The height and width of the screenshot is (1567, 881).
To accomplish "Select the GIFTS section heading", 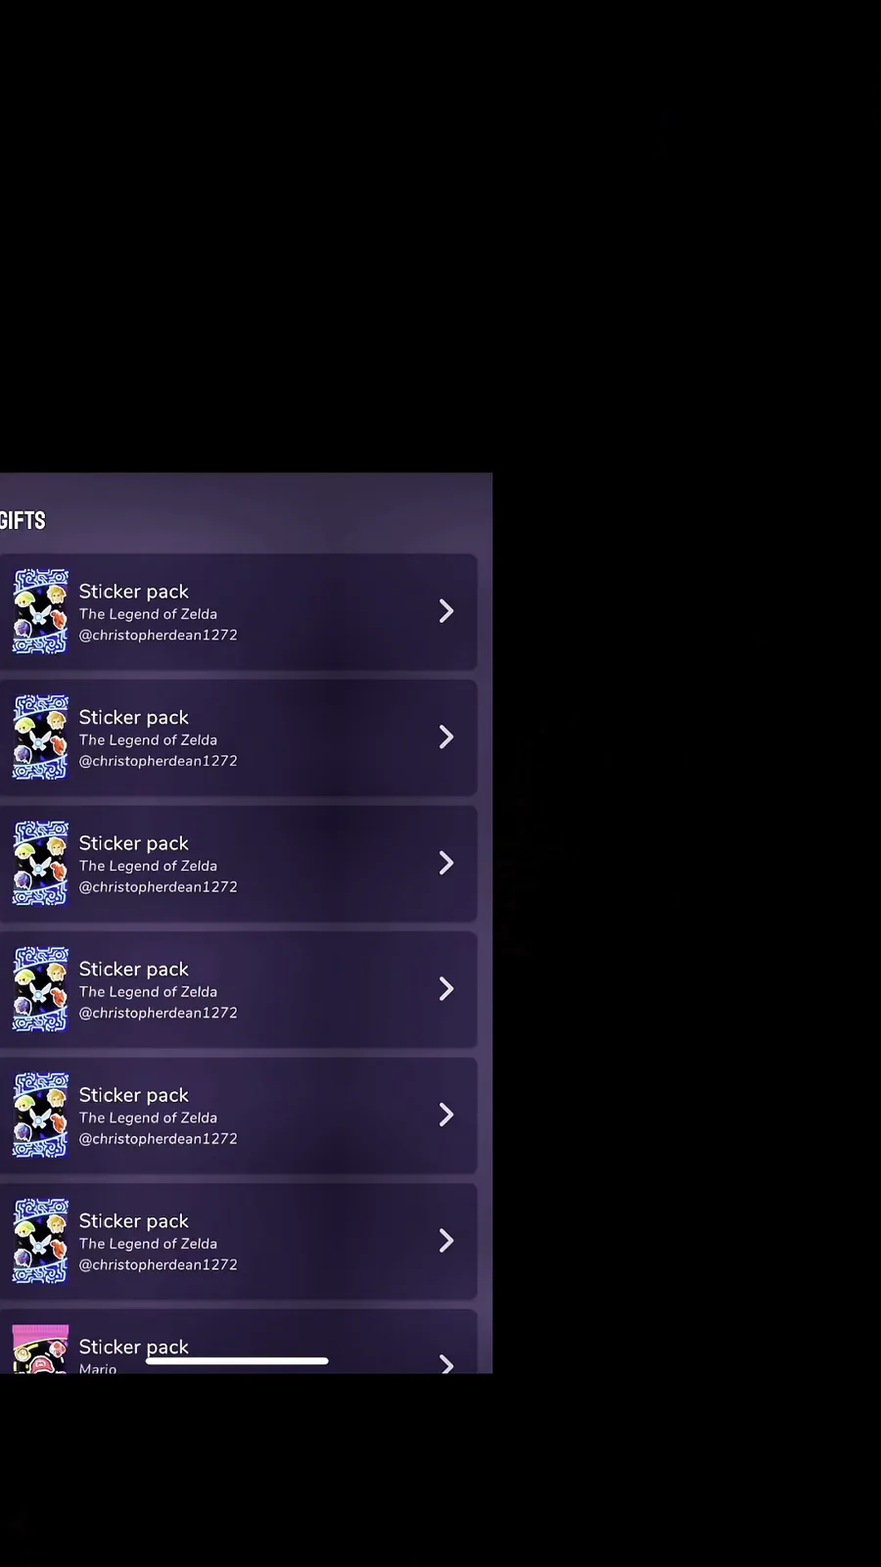I will (x=23, y=520).
